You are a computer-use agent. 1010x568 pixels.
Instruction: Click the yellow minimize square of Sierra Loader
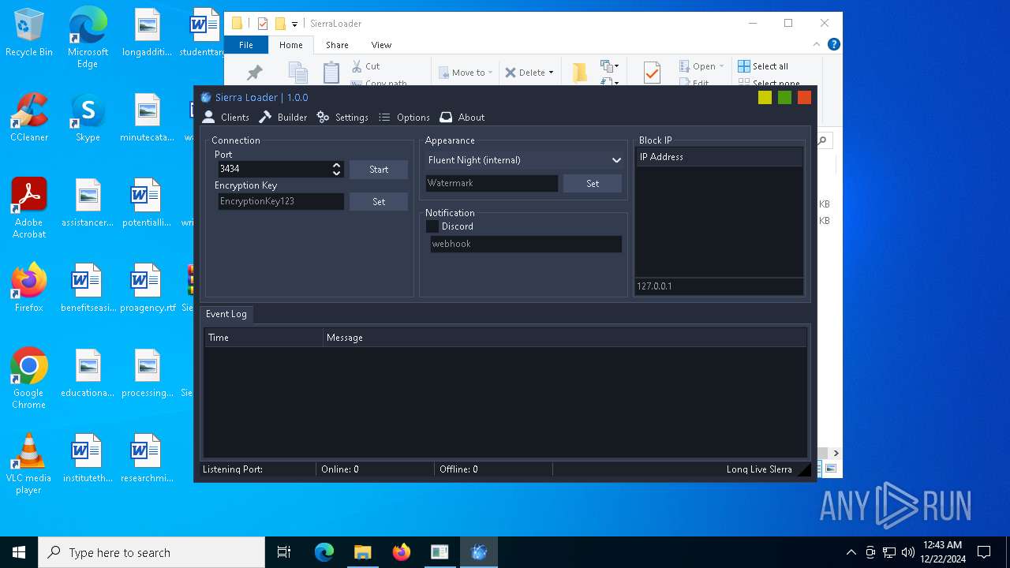(765, 98)
